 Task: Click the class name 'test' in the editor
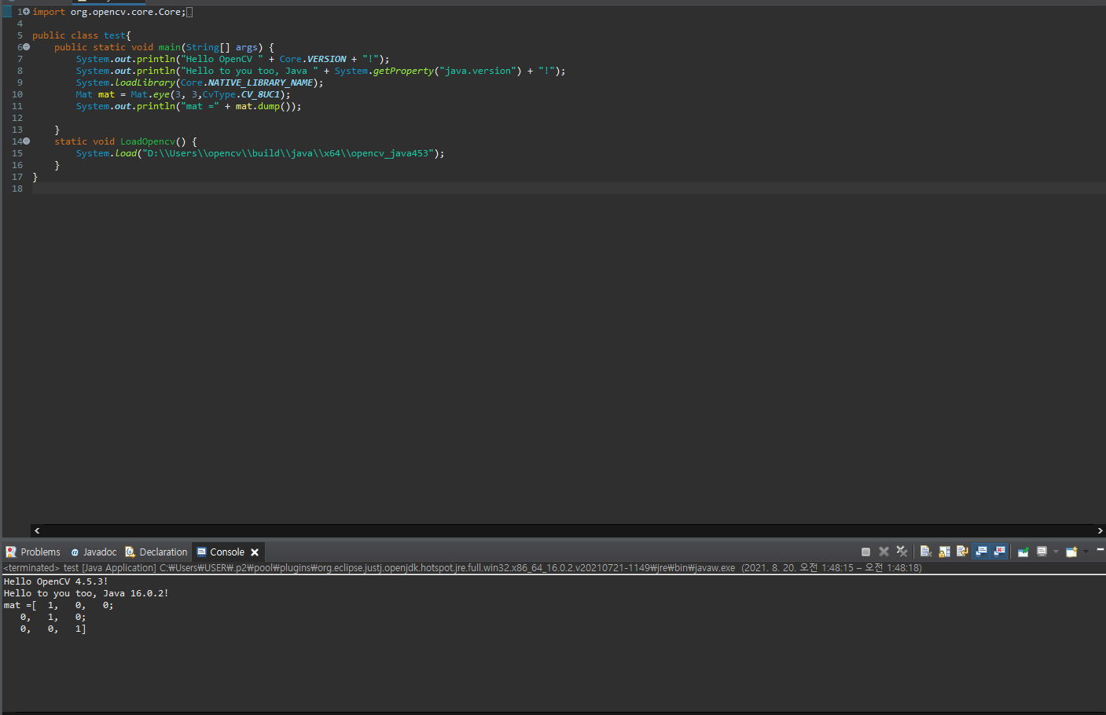click(115, 35)
